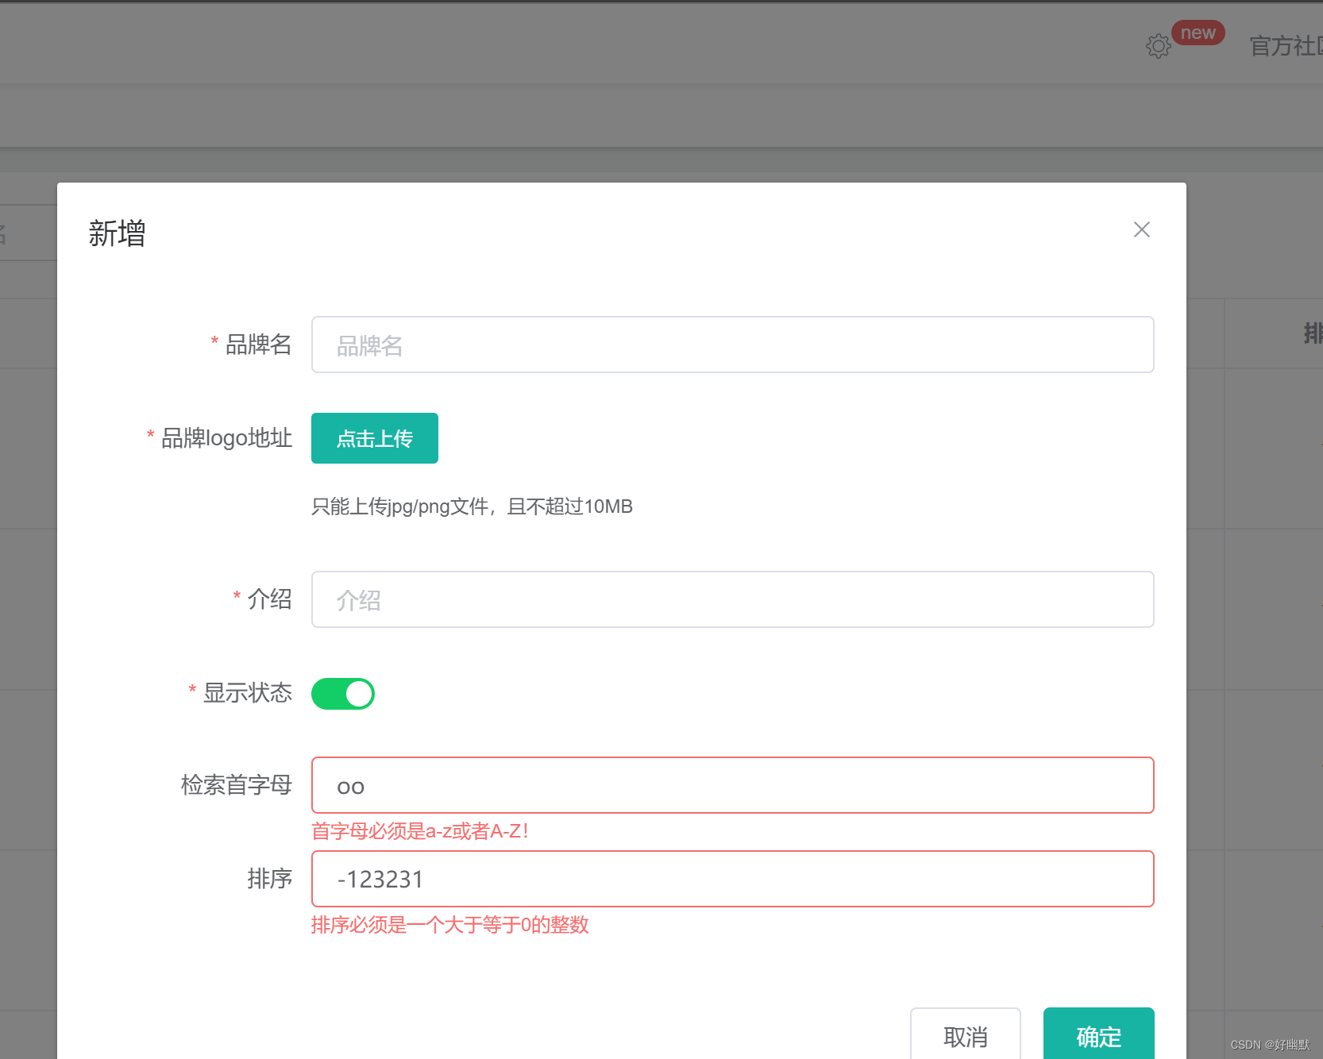Click the 显示状态 label
This screenshot has width=1323, height=1059.
point(247,693)
